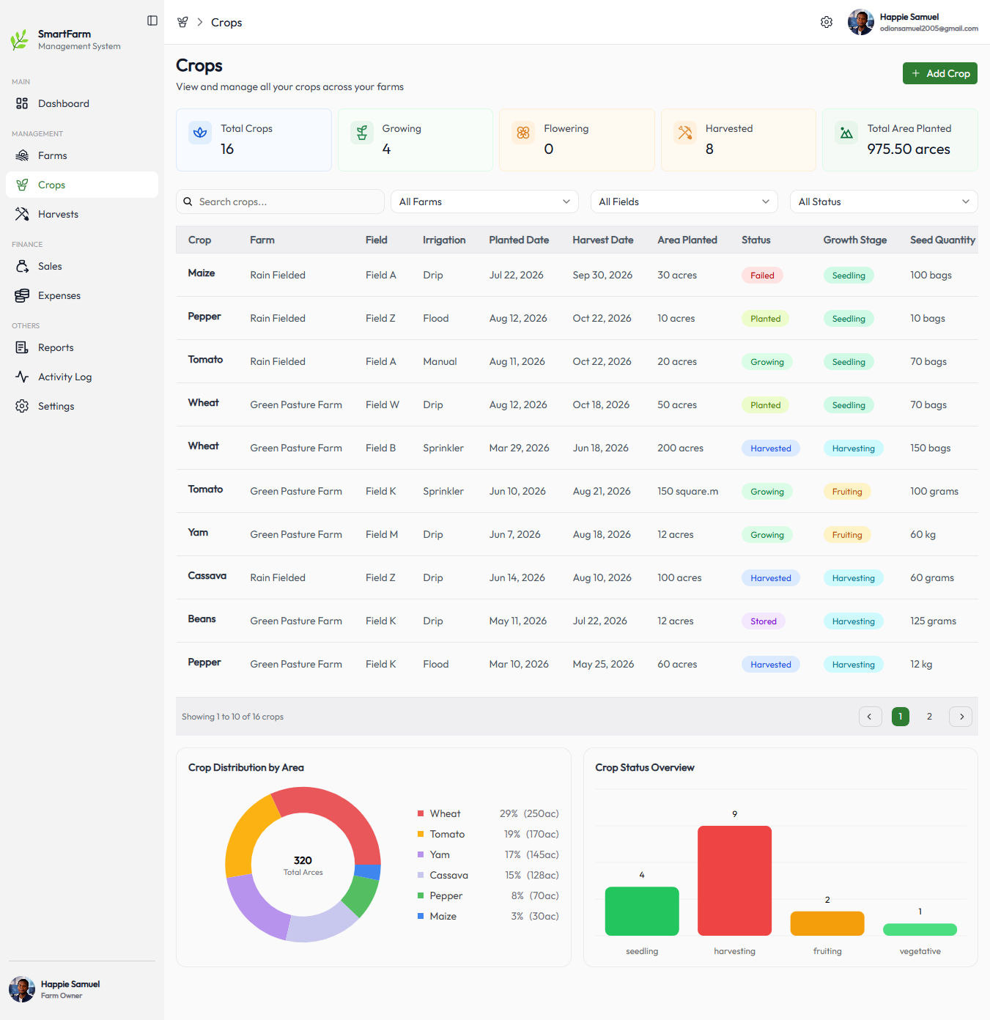
Task: Click the Wheat red legend swatch
Action: [421, 813]
